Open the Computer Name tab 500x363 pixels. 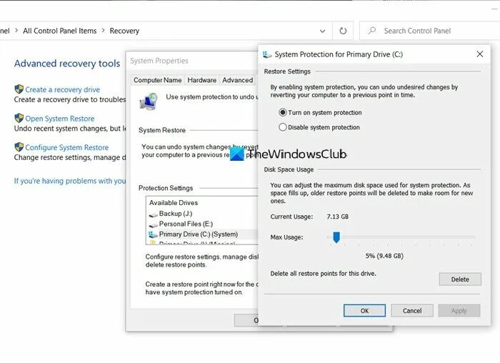point(158,80)
